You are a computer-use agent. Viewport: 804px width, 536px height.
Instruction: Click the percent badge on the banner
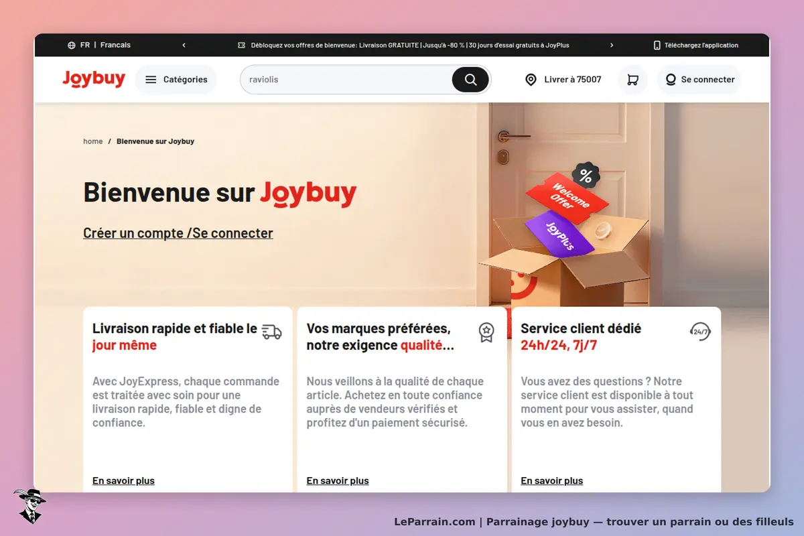pos(586,176)
